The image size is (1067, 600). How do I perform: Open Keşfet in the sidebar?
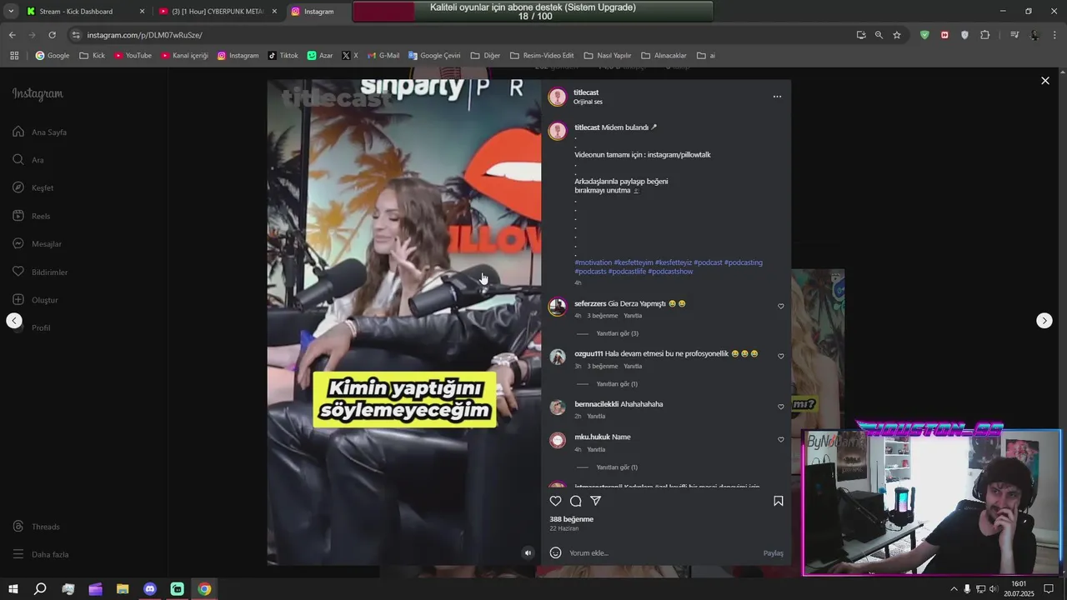(x=33, y=188)
